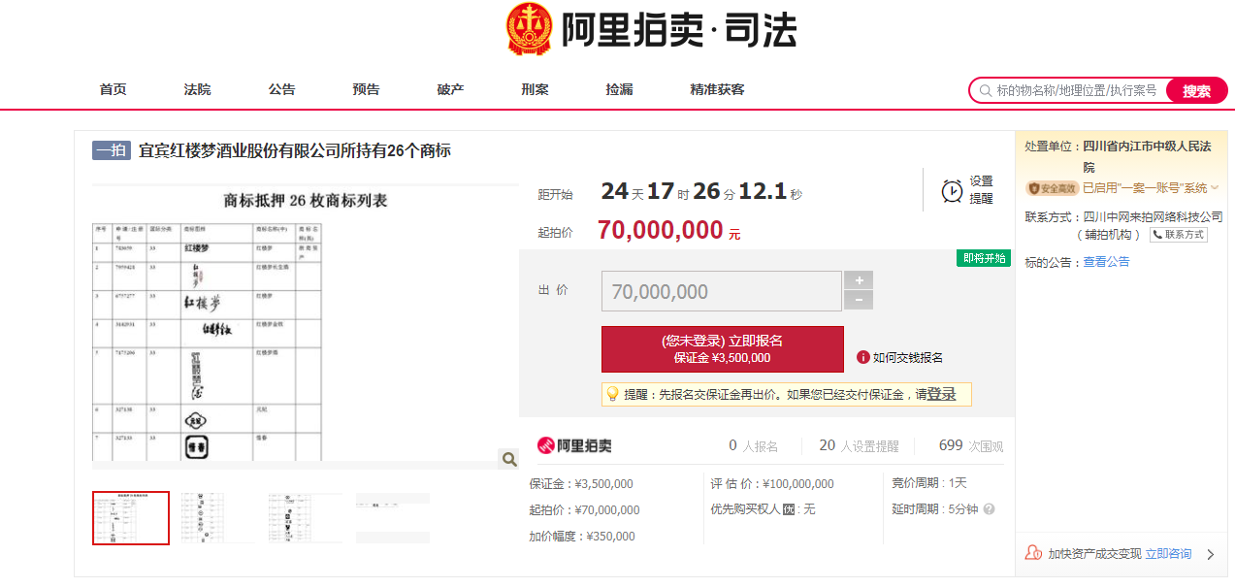Image resolution: width=1235 pixels, height=588 pixels.
Task: Click the 即将开始 status badge
Action: [984, 258]
